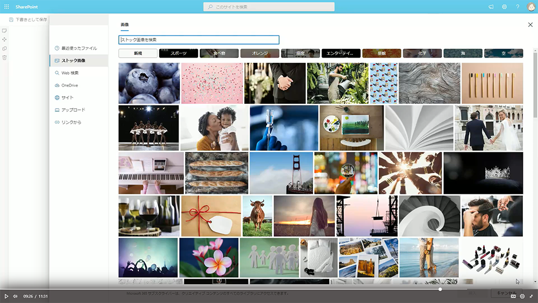Mute the video volume icon

15,296
